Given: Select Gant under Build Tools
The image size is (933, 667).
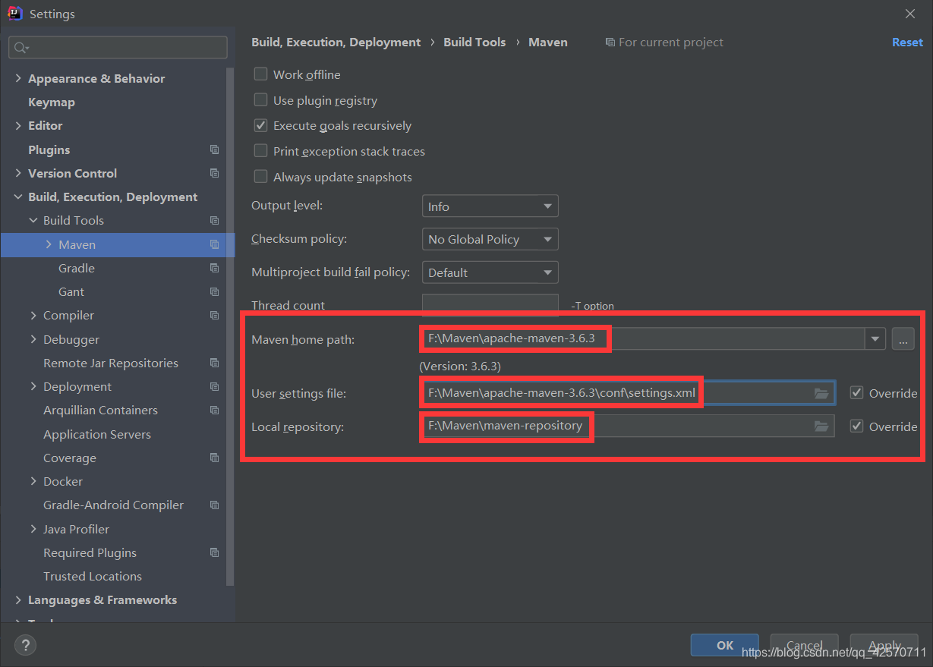Looking at the screenshot, I should point(71,291).
